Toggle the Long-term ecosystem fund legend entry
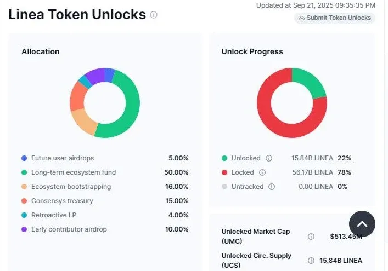This screenshot has height=271, width=388. coord(69,172)
